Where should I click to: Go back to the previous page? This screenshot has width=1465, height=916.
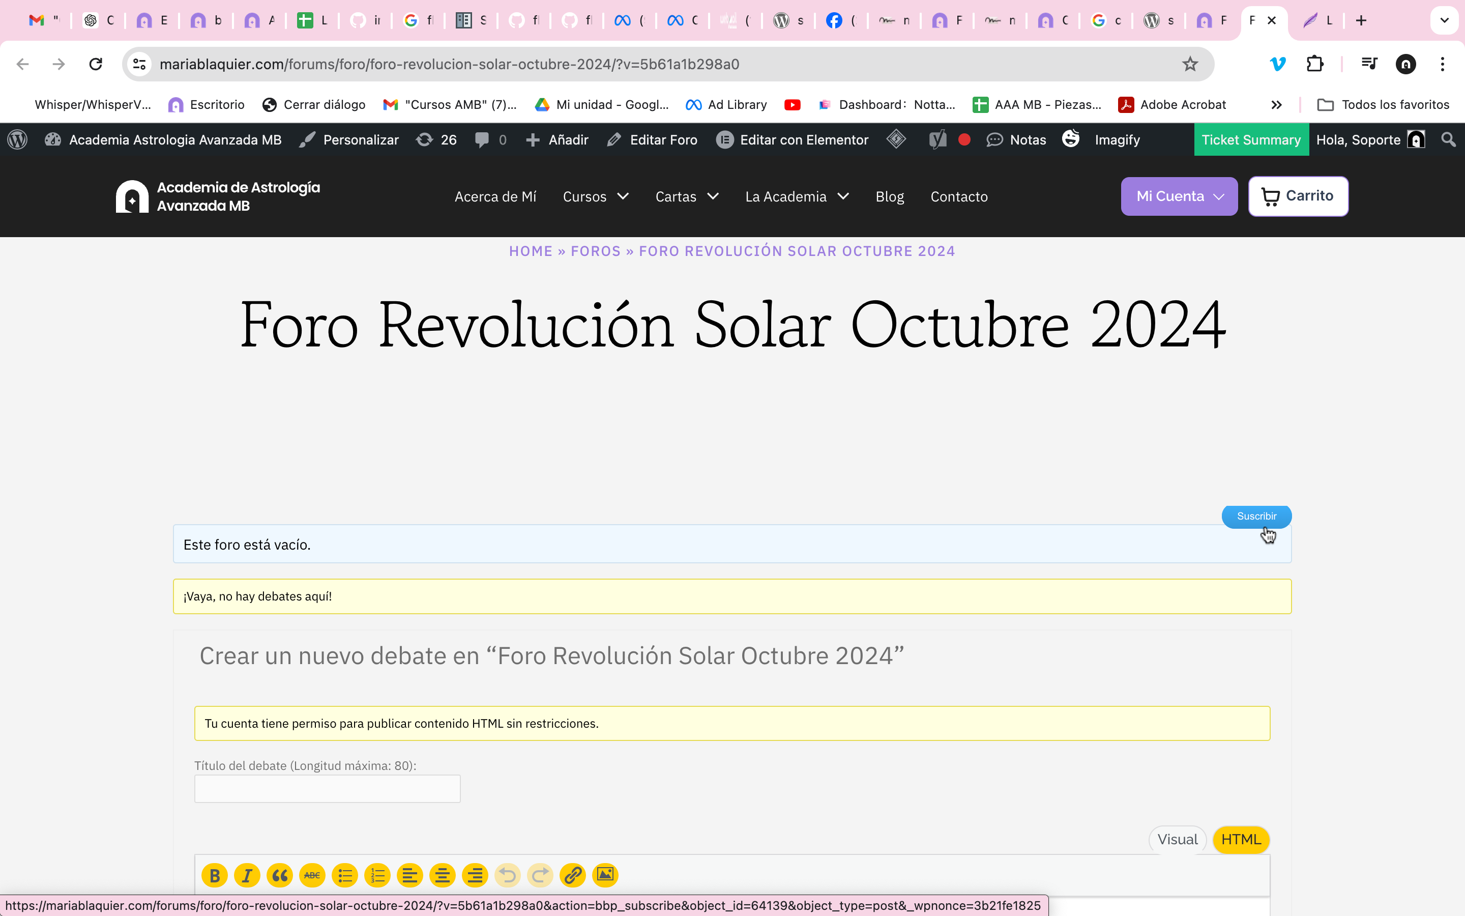[23, 64]
